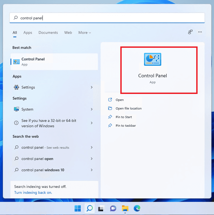Click the magnifier icon next to 'control panel windows 10'

tap(16, 170)
